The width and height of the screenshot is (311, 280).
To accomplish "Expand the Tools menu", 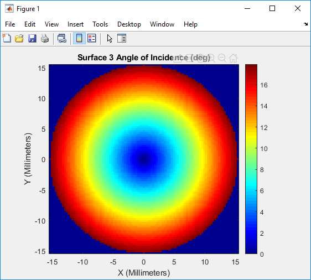I will point(100,24).
